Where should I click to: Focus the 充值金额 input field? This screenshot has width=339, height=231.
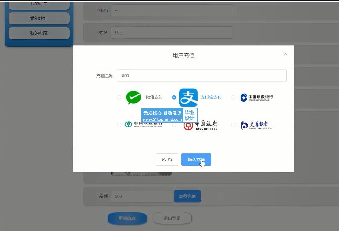click(202, 76)
